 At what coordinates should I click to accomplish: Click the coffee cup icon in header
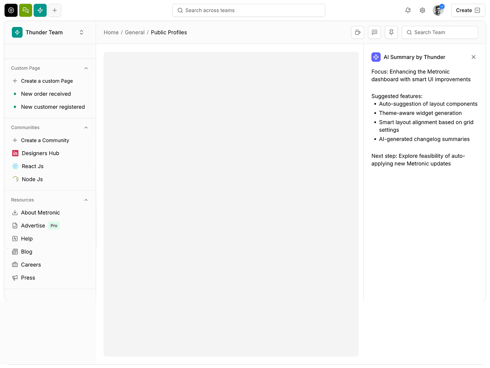coord(358,32)
